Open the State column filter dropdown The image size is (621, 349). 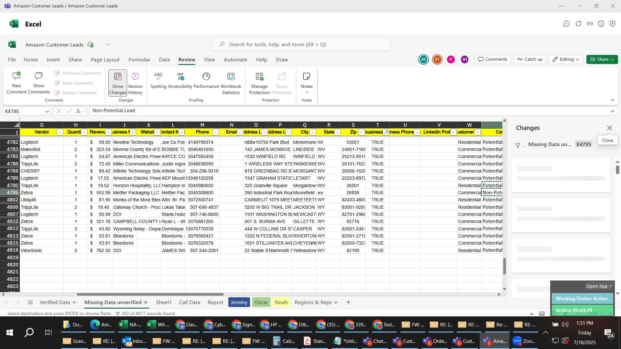(337, 132)
